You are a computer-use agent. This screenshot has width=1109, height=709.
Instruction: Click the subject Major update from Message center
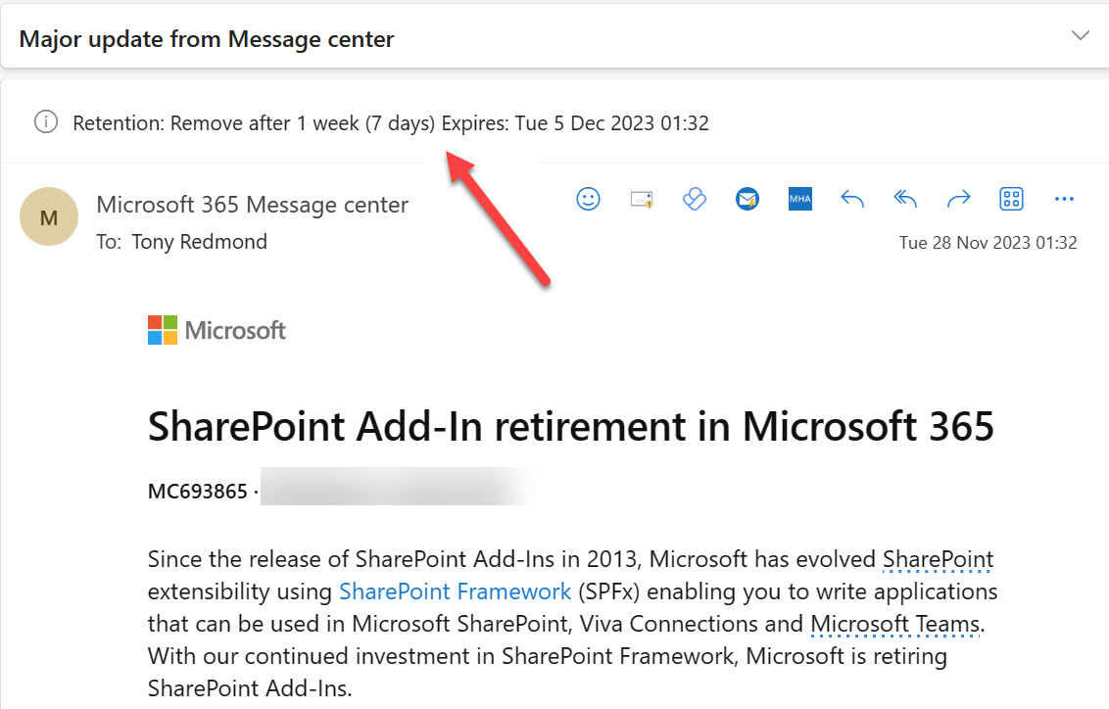(207, 39)
